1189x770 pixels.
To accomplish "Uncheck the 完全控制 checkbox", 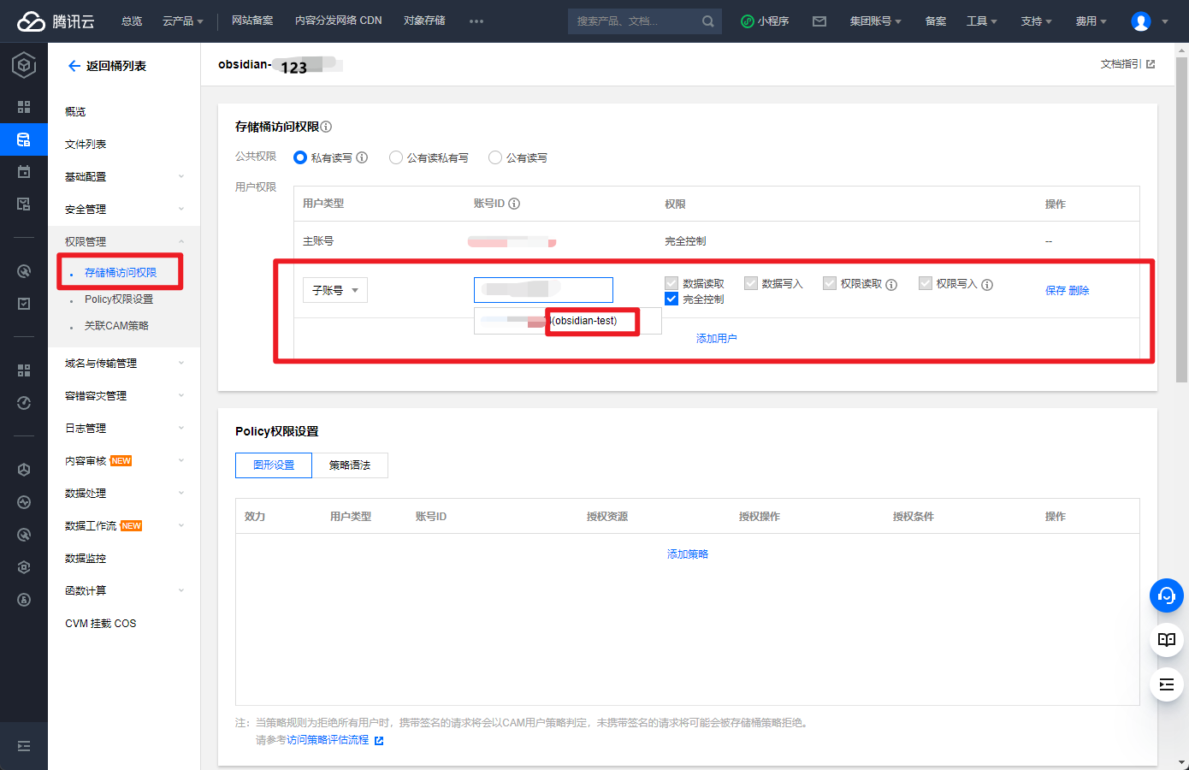I will (x=671, y=299).
